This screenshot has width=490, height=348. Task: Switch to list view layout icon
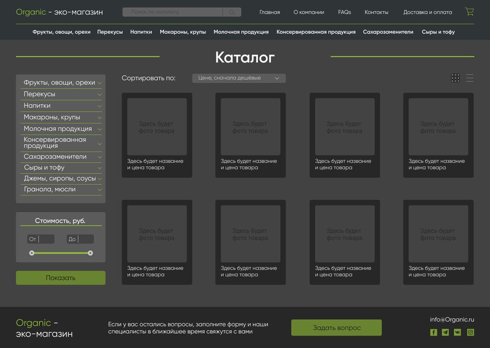point(470,78)
